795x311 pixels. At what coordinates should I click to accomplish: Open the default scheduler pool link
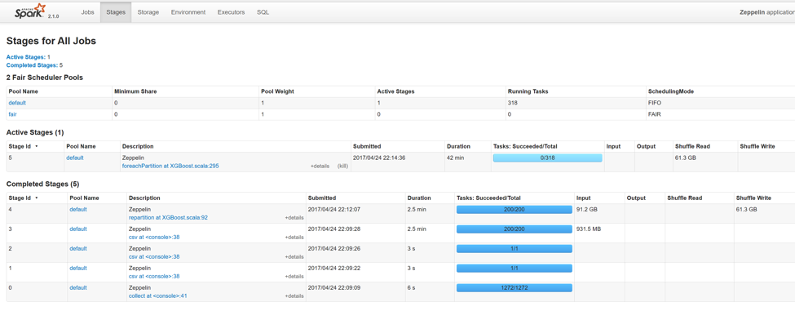point(17,103)
